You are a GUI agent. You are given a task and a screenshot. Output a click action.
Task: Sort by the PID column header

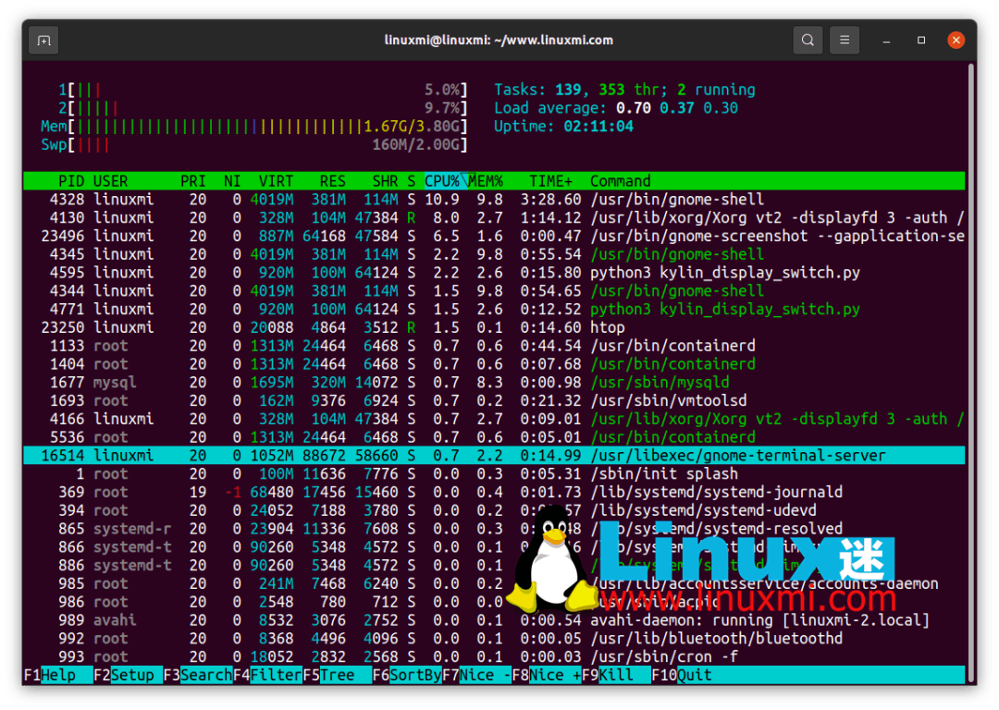(x=70, y=181)
